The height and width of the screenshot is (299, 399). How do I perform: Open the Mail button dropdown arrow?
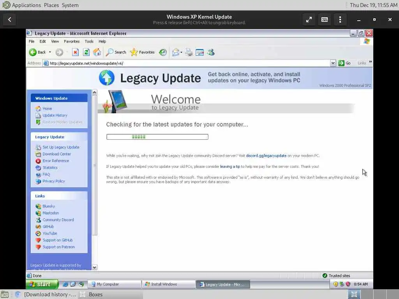[181, 53]
